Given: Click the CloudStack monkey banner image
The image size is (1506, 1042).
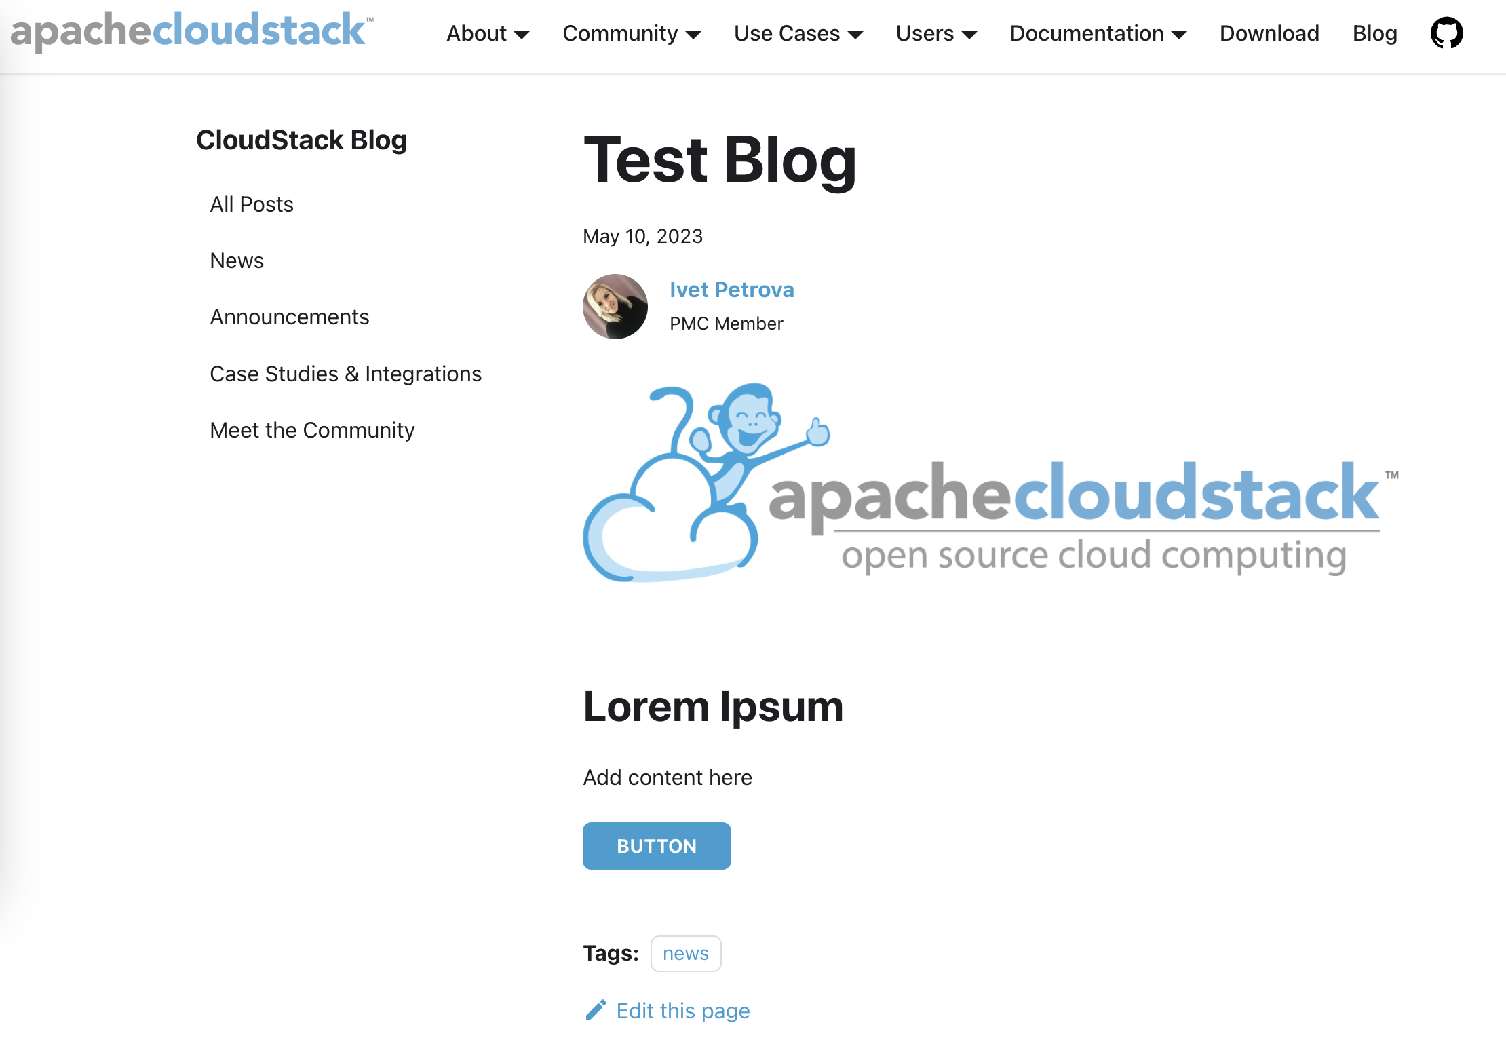Looking at the screenshot, I should tap(990, 483).
